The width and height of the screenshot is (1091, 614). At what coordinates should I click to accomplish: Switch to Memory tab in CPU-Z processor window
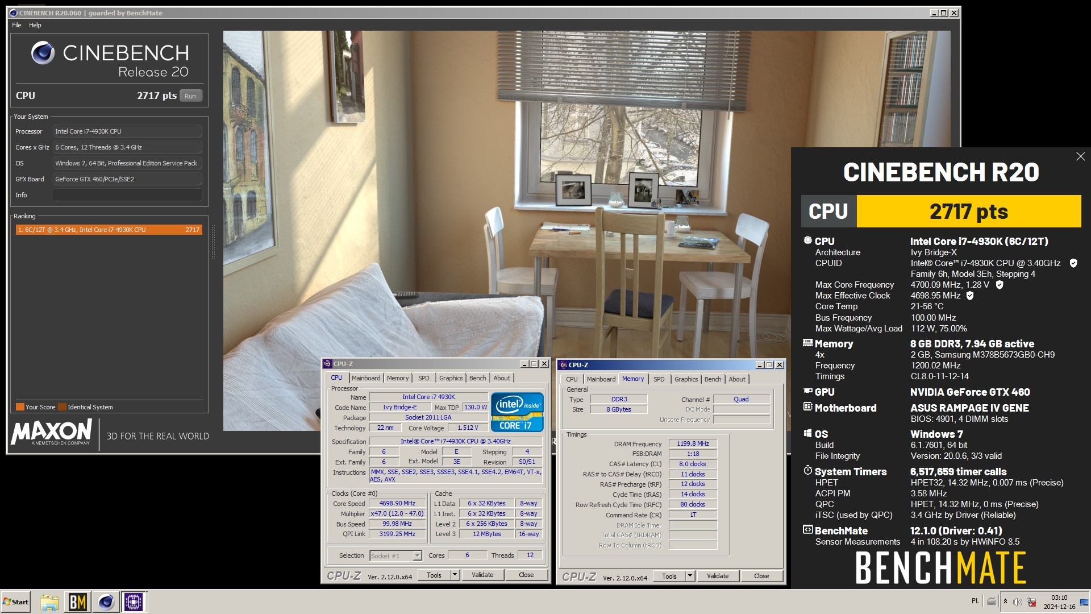coord(398,378)
